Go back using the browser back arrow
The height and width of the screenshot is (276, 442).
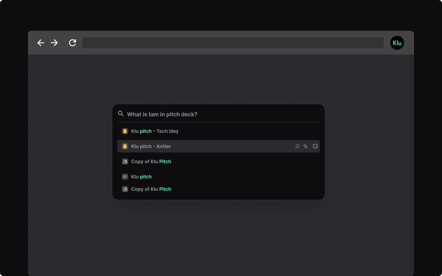click(x=41, y=43)
